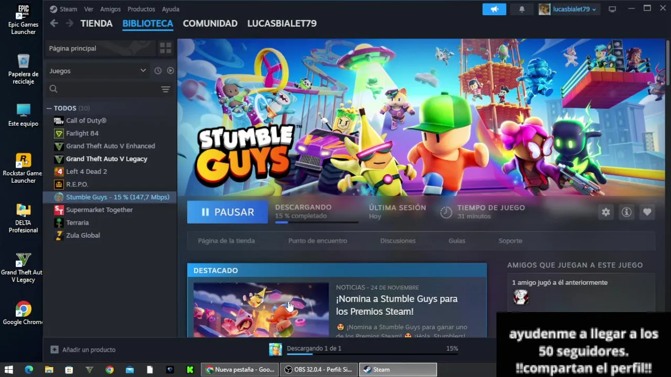The image size is (671, 377).
Task: Click Farlight 84 game icon
Action: tap(59, 134)
